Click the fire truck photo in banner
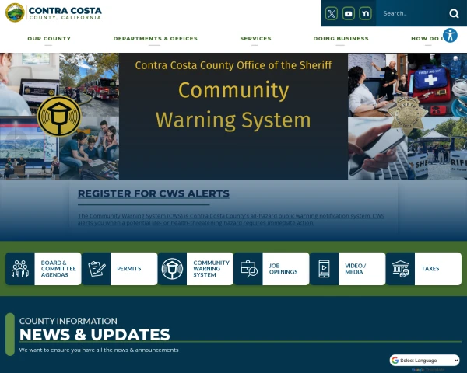 pyautogui.click(x=90, y=85)
